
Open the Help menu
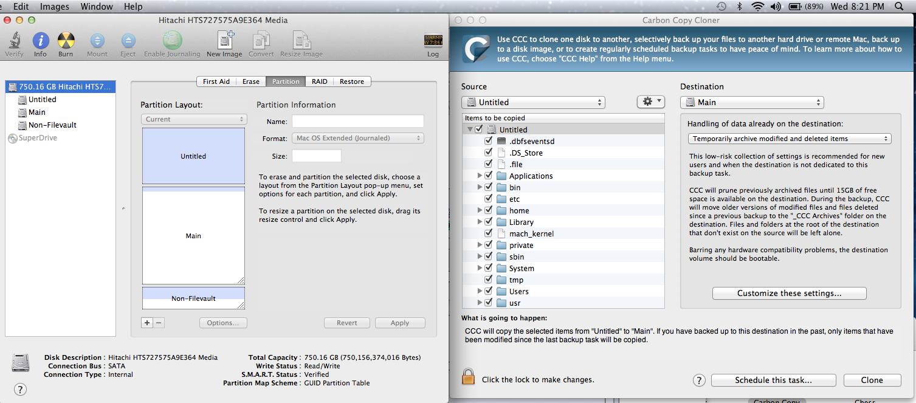(133, 7)
